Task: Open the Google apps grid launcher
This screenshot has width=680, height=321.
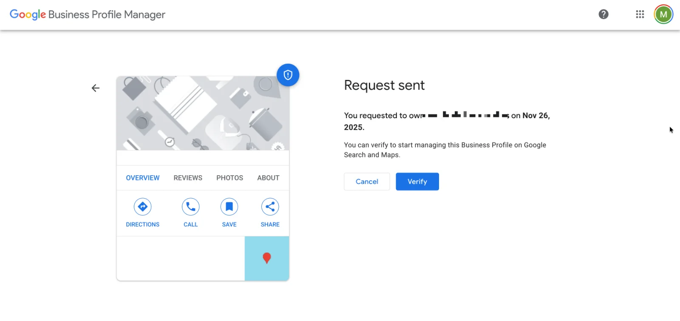Action: pyautogui.click(x=640, y=14)
